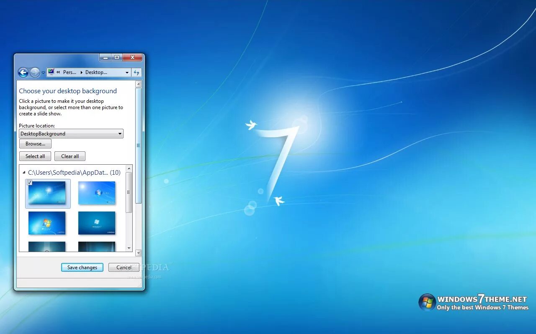The image size is (536, 334).
Task: Go back with the blue Back arrow
Action: 23,72
